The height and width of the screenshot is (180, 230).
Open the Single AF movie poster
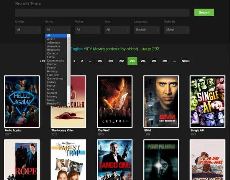(x=207, y=101)
